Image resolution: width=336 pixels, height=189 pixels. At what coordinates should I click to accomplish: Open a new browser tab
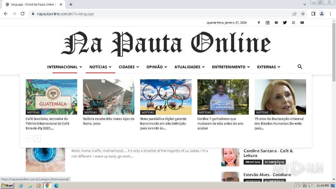tap(71, 4)
